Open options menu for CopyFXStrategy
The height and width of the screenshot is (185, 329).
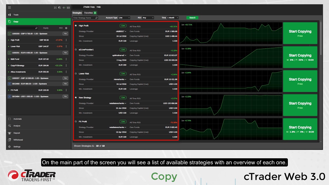coord(66,66)
